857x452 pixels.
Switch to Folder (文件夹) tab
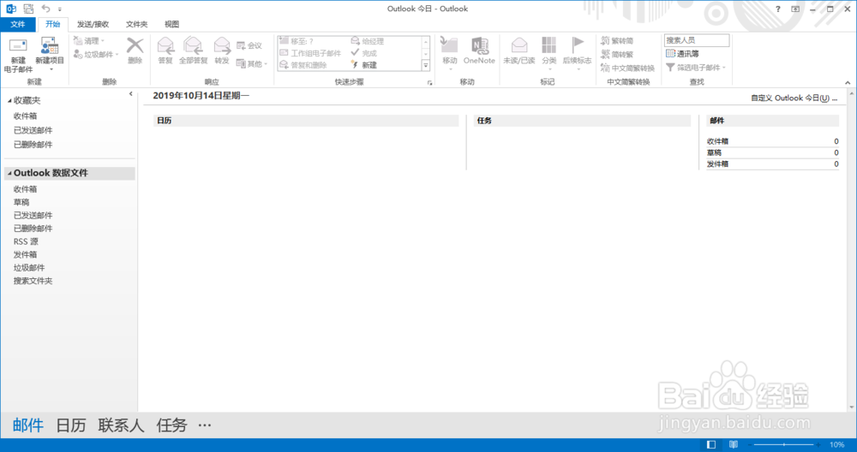[x=136, y=24]
